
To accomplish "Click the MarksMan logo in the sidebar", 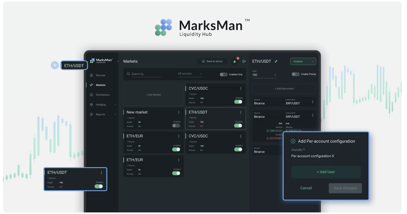I will pyautogui.click(x=101, y=61).
